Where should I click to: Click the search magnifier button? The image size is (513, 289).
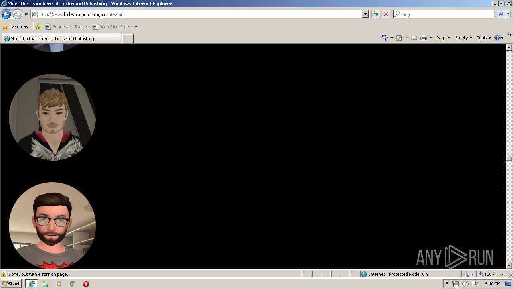point(501,14)
